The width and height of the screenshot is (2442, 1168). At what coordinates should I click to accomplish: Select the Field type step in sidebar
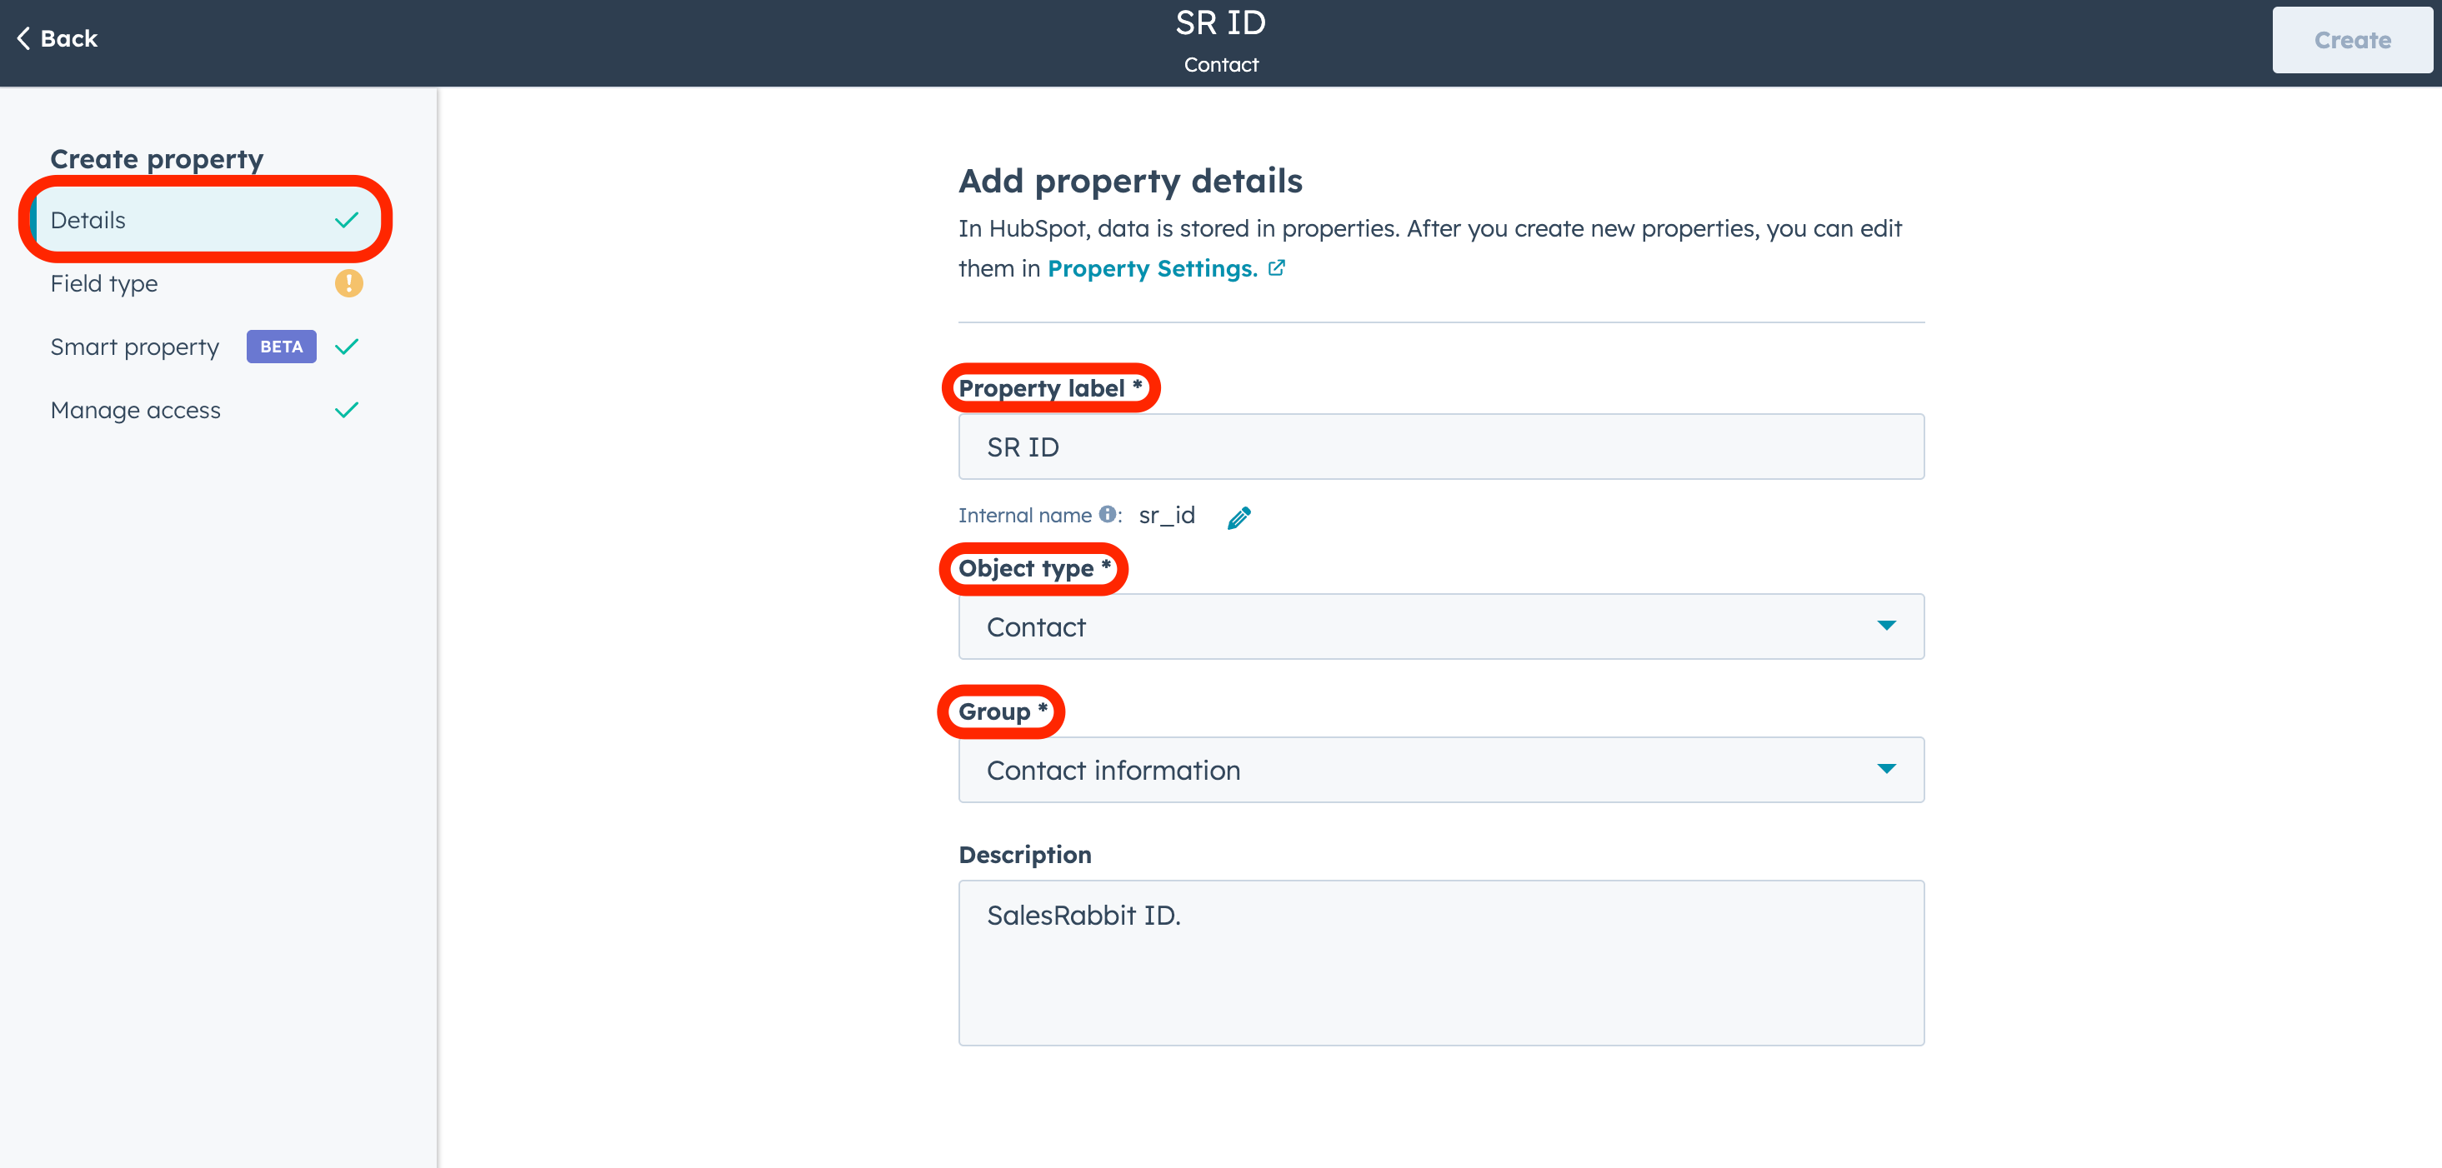(x=104, y=282)
